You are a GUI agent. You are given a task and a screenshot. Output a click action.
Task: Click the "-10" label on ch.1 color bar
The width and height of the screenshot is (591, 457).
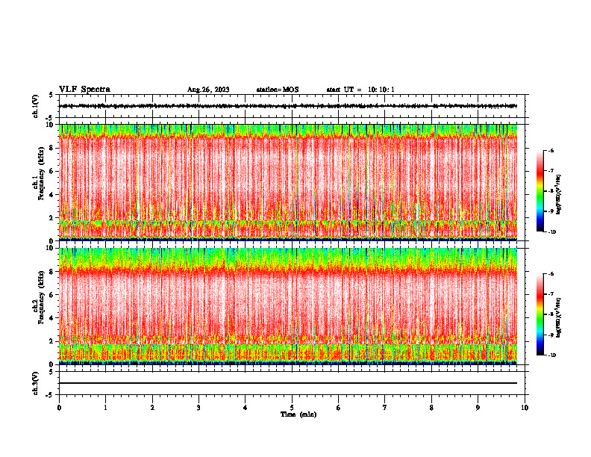pyautogui.click(x=552, y=232)
